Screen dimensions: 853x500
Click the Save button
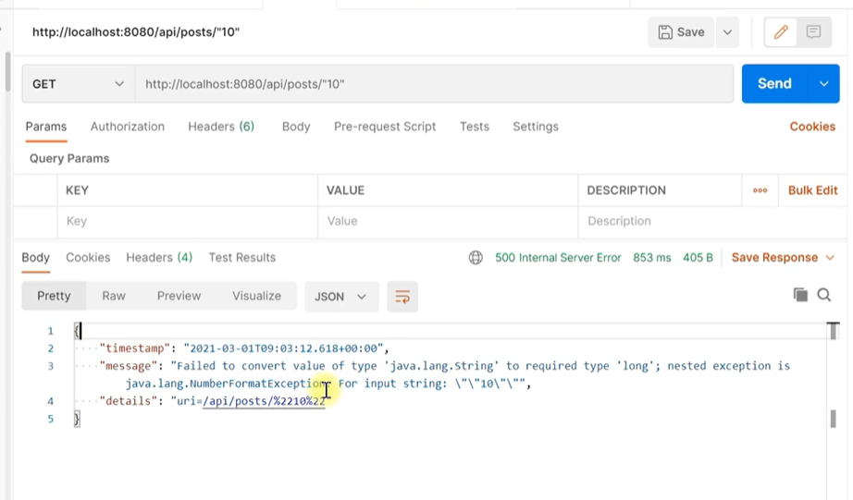click(681, 32)
